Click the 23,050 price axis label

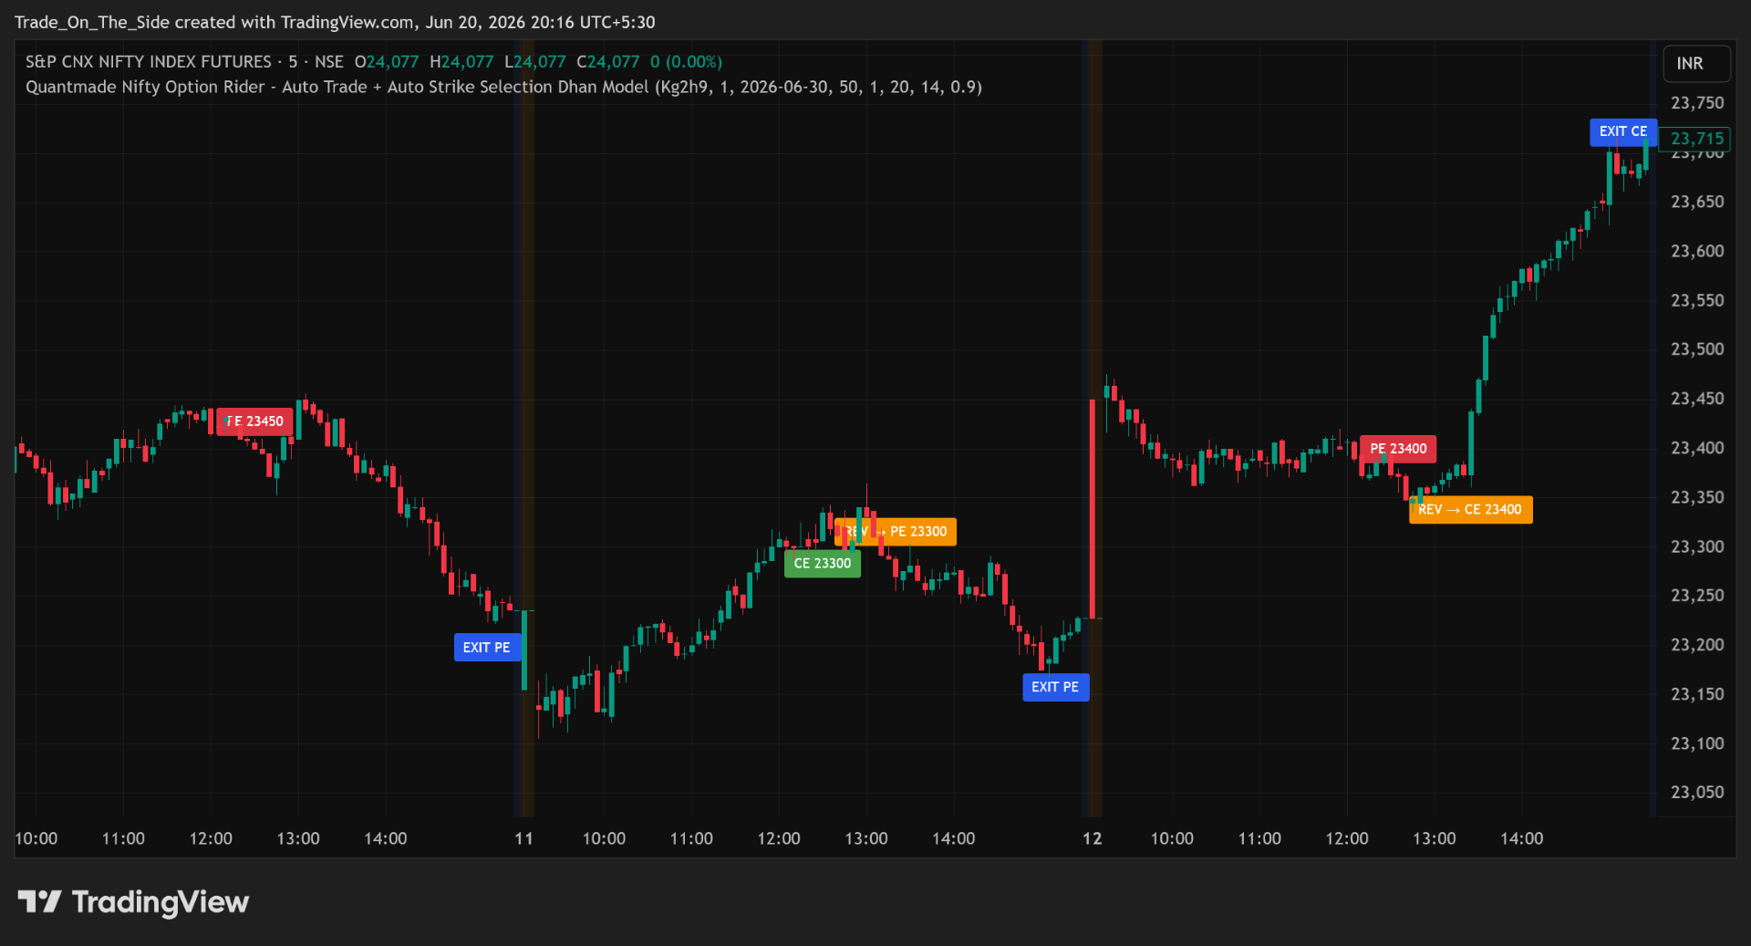[x=1697, y=793]
